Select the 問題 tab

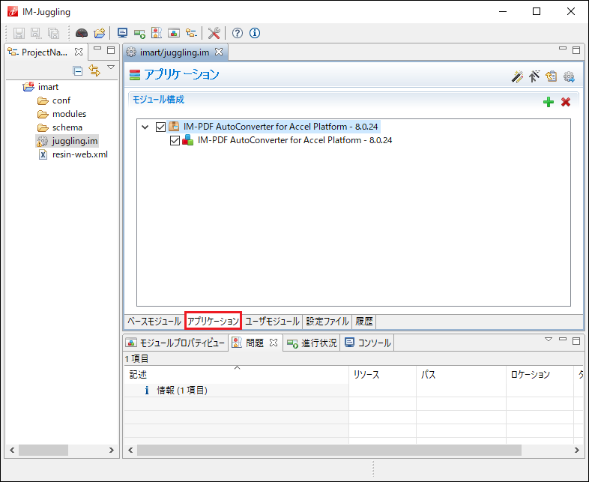pos(254,343)
